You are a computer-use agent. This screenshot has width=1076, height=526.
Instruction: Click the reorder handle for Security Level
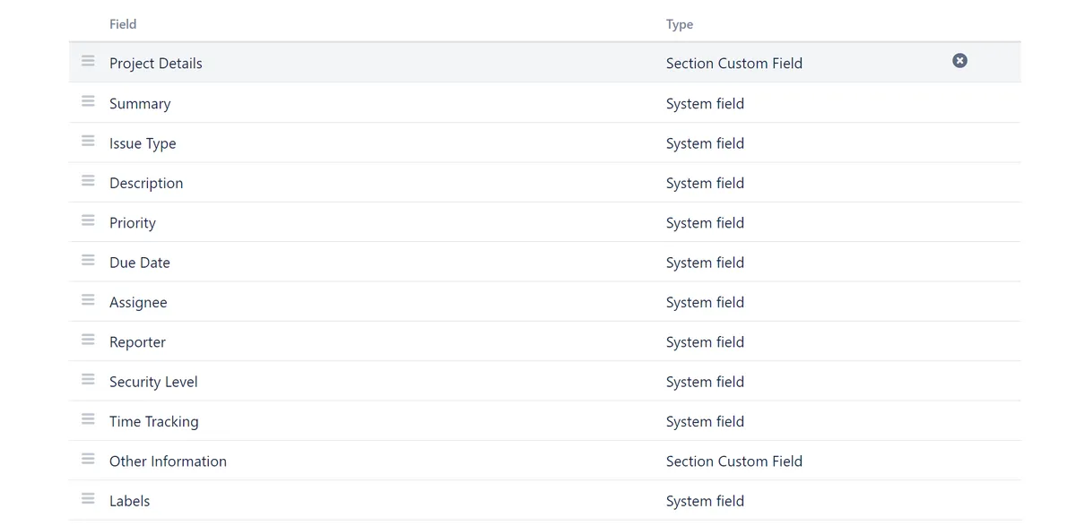click(88, 379)
